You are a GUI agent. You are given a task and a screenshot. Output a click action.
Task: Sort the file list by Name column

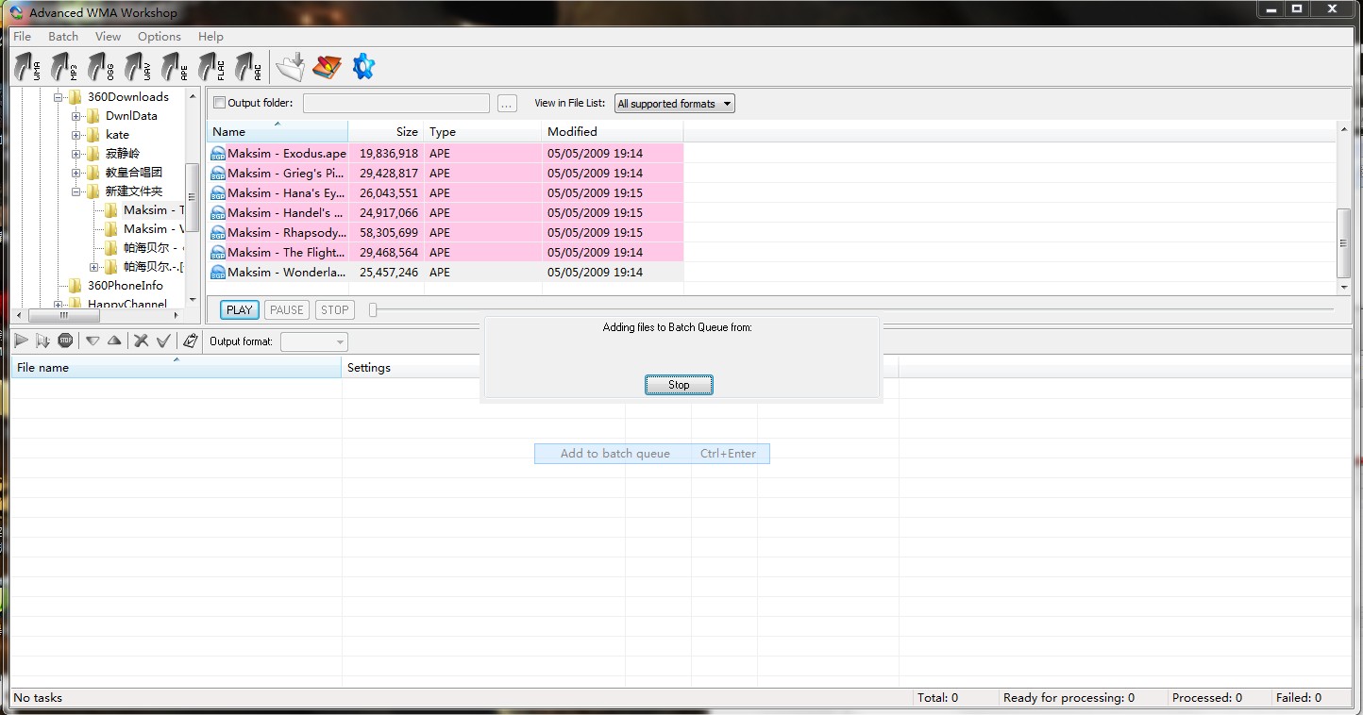278,132
